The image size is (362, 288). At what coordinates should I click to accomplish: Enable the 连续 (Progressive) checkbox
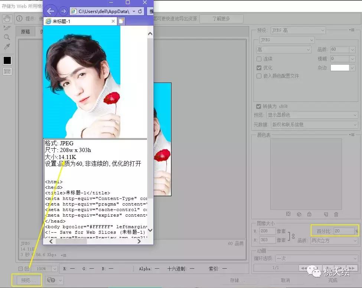pyautogui.click(x=258, y=59)
